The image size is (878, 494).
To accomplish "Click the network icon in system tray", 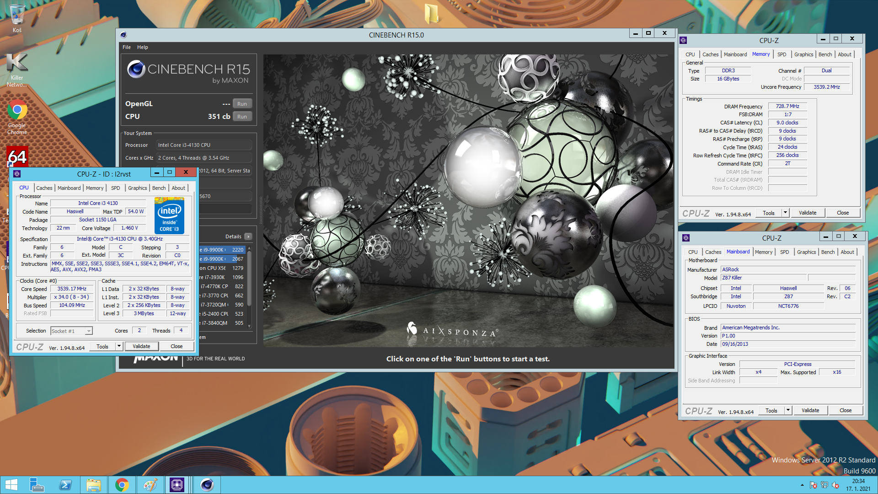I will tap(824, 485).
